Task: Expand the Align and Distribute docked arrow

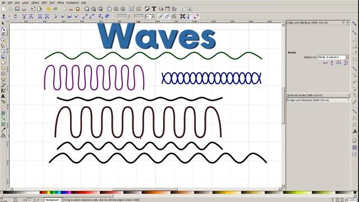Action: pos(348,100)
